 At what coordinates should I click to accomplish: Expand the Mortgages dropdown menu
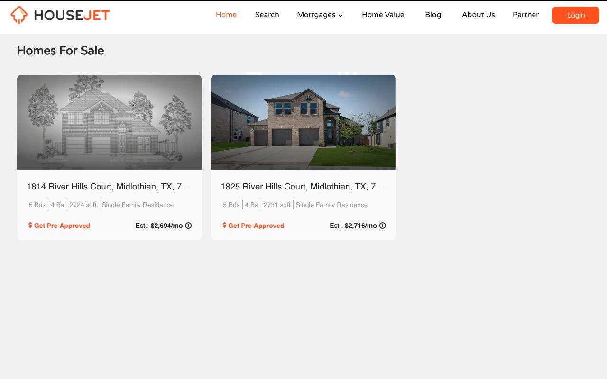point(320,15)
